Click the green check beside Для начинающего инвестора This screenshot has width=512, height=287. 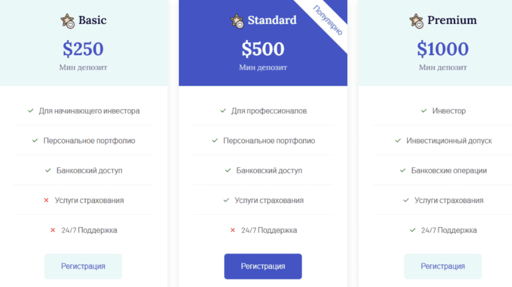click(31, 111)
